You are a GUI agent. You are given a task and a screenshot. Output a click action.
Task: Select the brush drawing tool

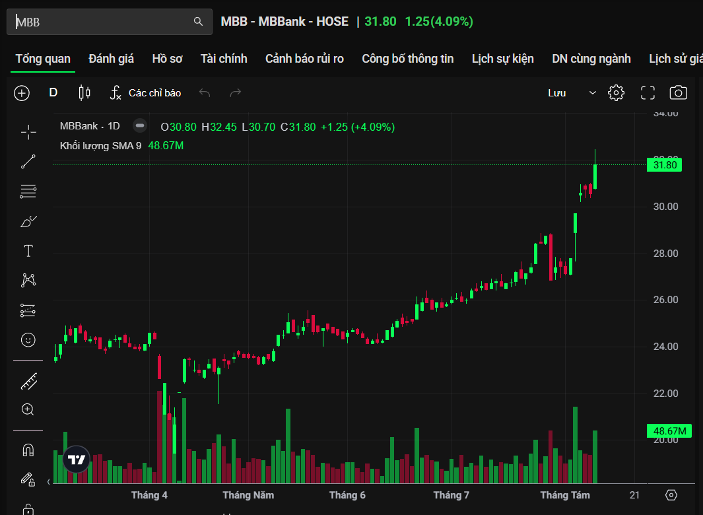coord(28,221)
